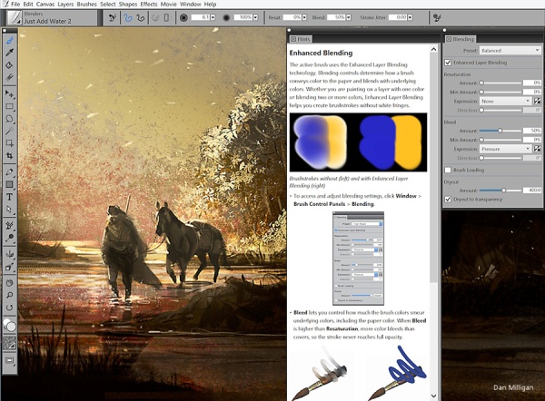545x401 pixels.
Task: Select the Cloner tool
Action: [x=9, y=225]
